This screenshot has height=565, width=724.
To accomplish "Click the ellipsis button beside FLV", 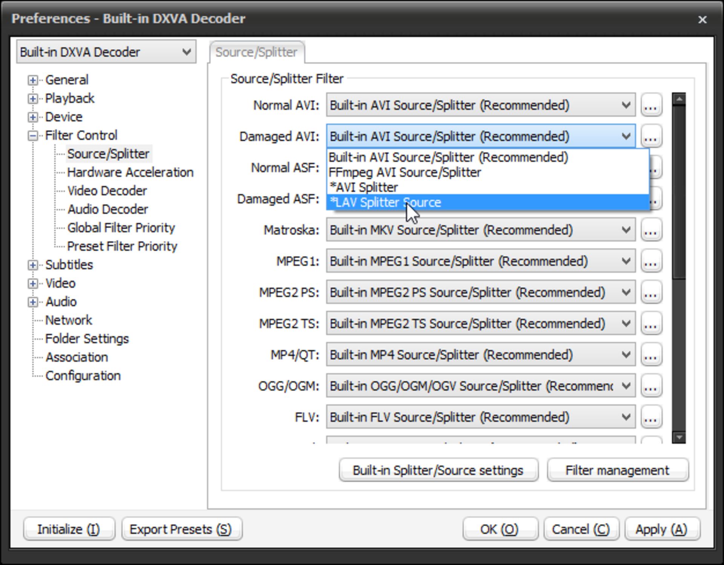I will pyautogui.click(x=651, y=417).
